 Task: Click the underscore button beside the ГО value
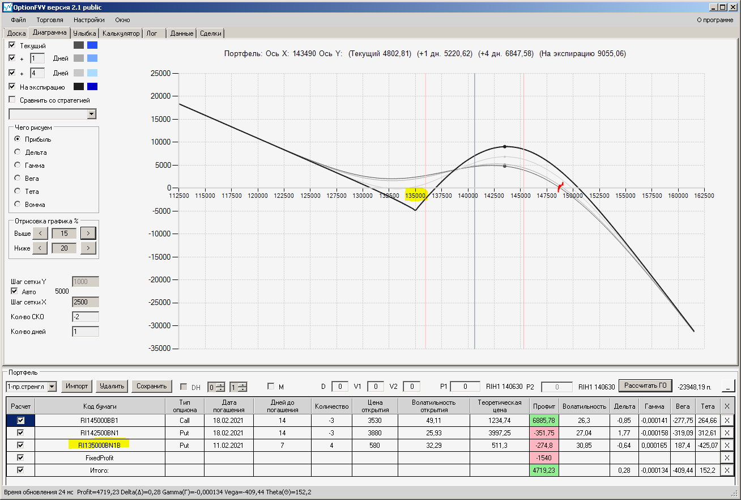point(728,386)
